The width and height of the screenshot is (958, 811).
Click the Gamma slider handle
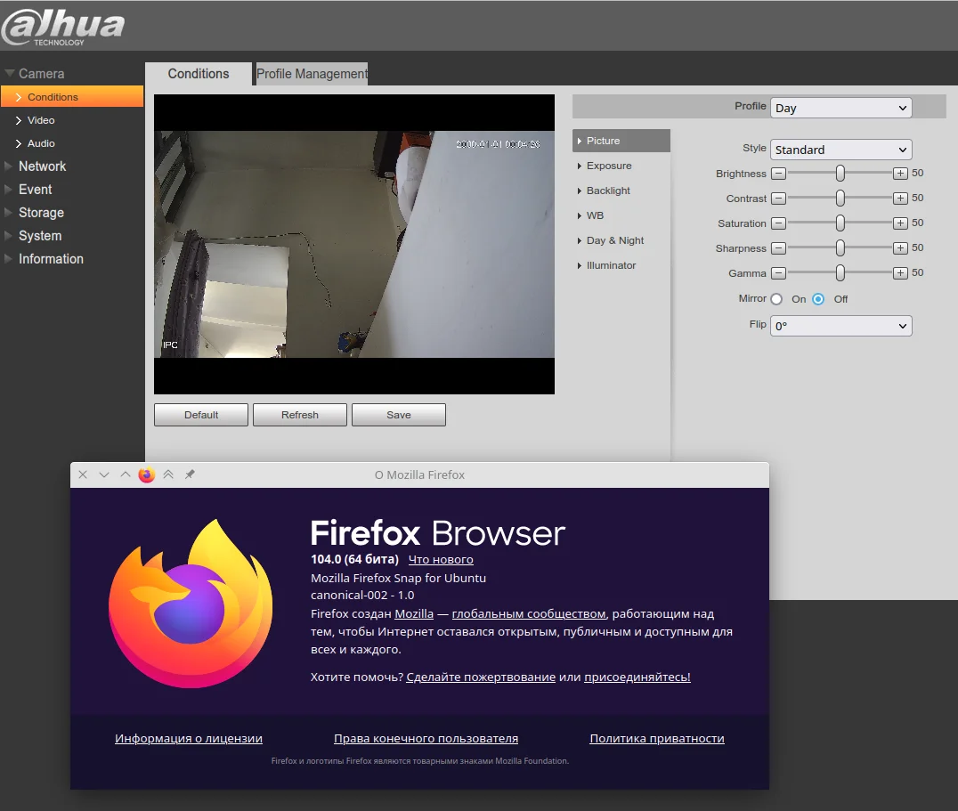click(840, 273)
